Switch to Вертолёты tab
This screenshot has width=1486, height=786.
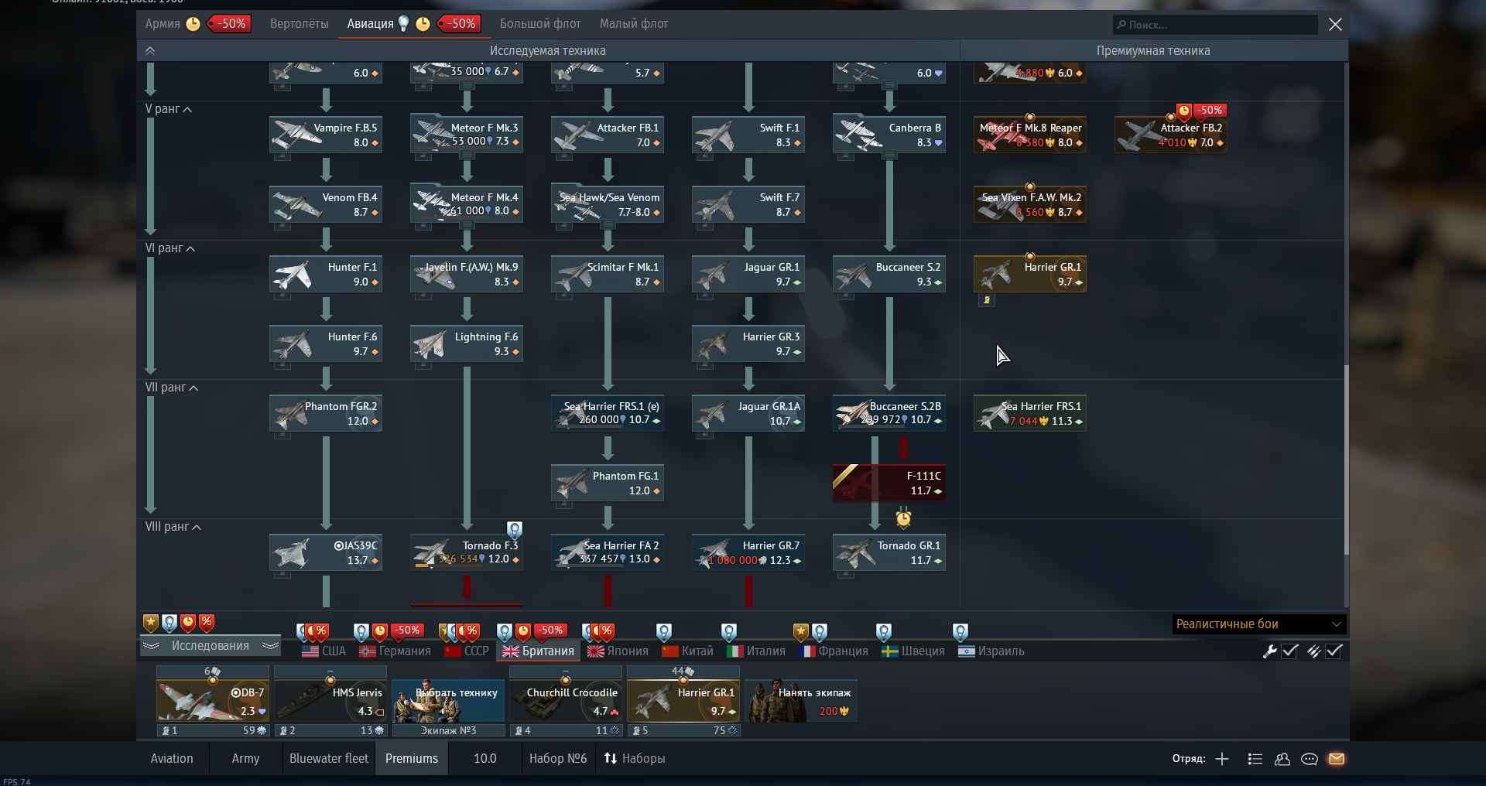click(299, 24)
